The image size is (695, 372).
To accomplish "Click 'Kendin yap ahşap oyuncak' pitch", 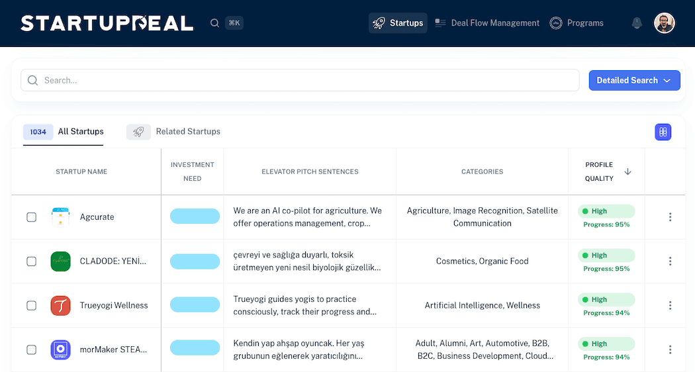I will coord(299,349).
